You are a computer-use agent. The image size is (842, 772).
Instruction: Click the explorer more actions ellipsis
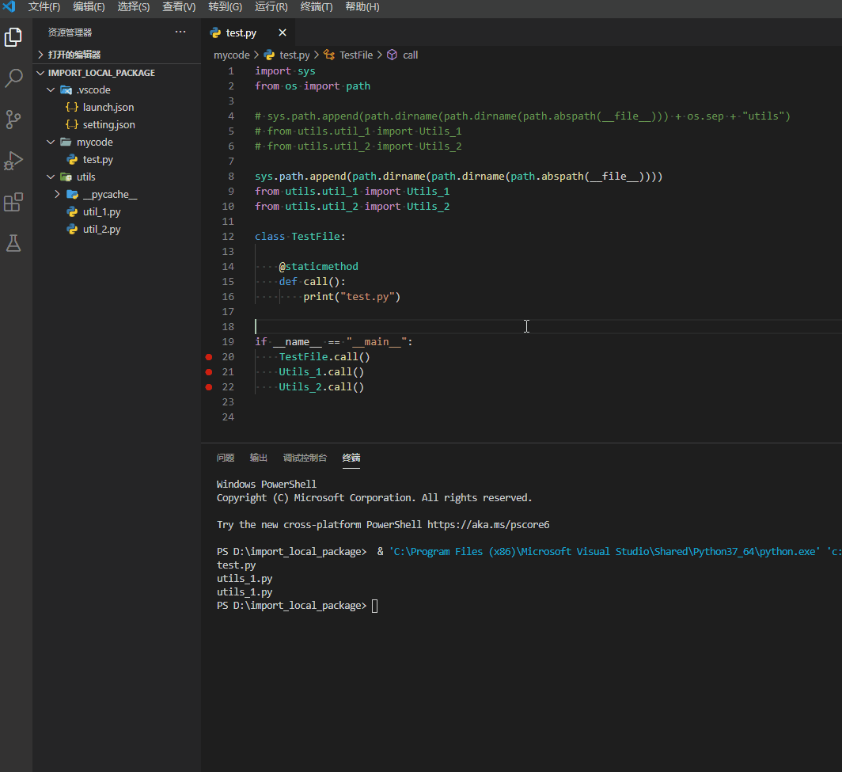[x=180, y=32]
